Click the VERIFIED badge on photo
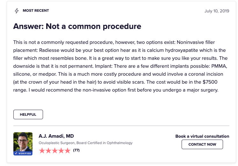The height and width of the screenshot is (166, 238). tap(23, 153)
